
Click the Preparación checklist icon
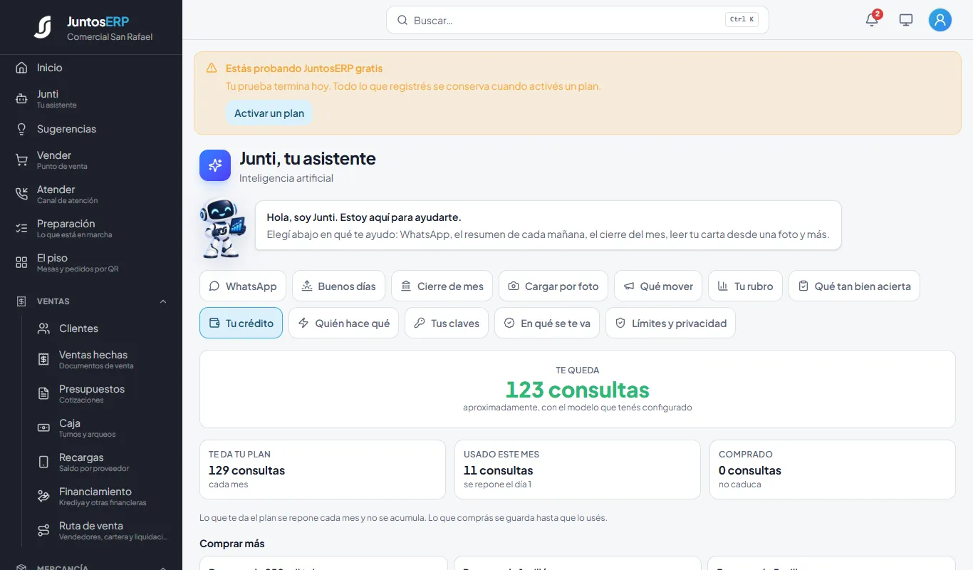point(21,229)
